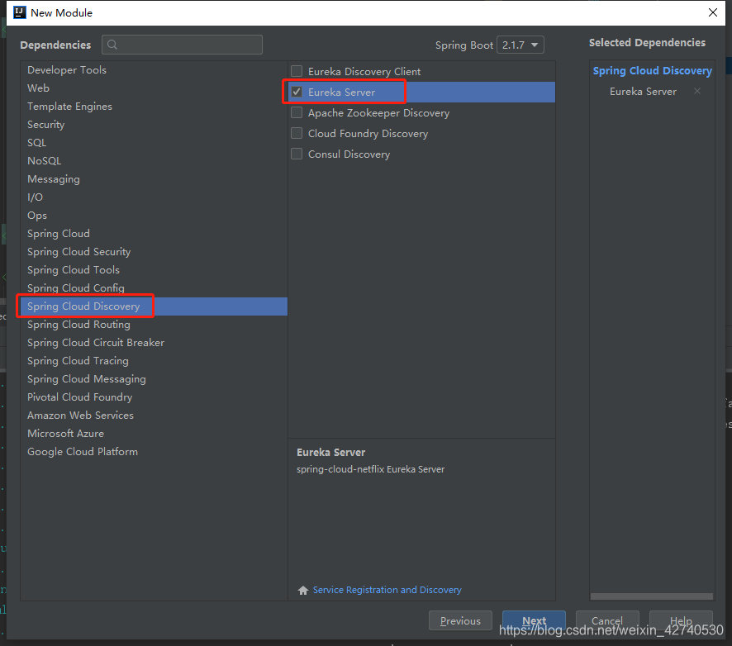Click the Selected Dependencies horizontal scrollbar
This screenshot has width=732, height=646.
pos(652,596)
